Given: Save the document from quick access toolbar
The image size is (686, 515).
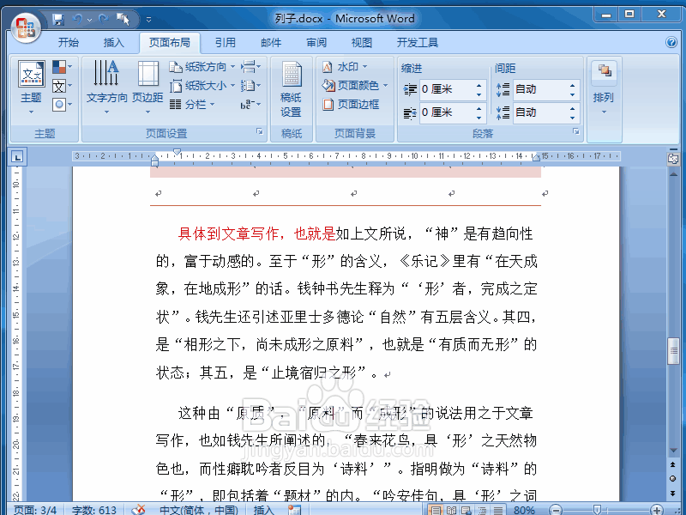Looking at the screenshot, I should (x=57, y=19).
